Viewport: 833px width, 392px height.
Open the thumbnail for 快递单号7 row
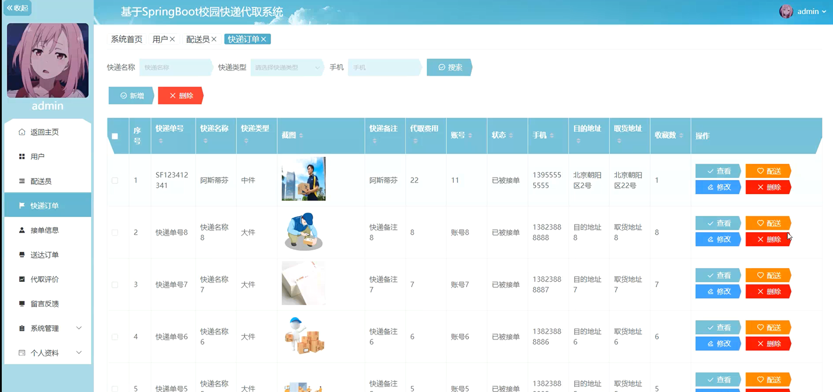click(304, 283)
